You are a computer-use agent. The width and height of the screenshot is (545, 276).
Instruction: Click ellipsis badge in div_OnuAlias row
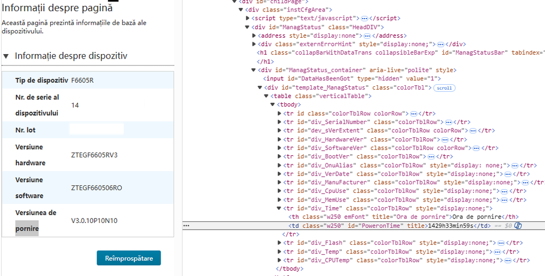[515, 165]
